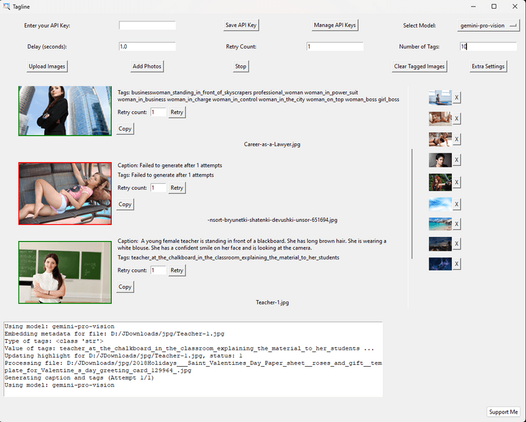Click the API Key input field
The height and width of the screenshot is (422, 526).
[147, 26]
